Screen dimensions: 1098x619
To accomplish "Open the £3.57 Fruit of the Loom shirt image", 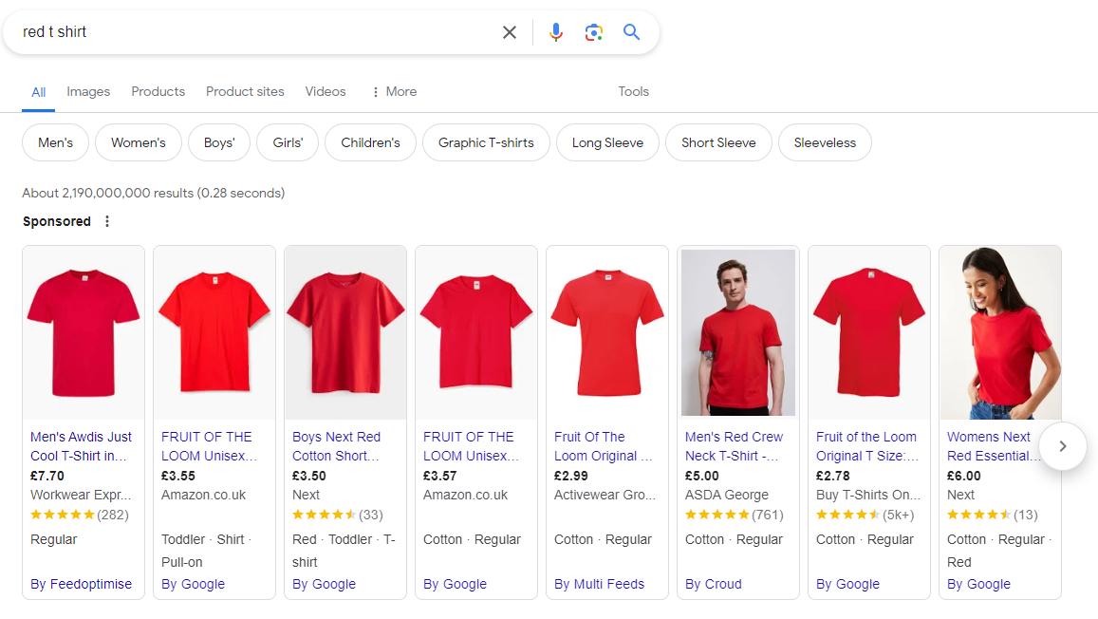I will [476, 333].
